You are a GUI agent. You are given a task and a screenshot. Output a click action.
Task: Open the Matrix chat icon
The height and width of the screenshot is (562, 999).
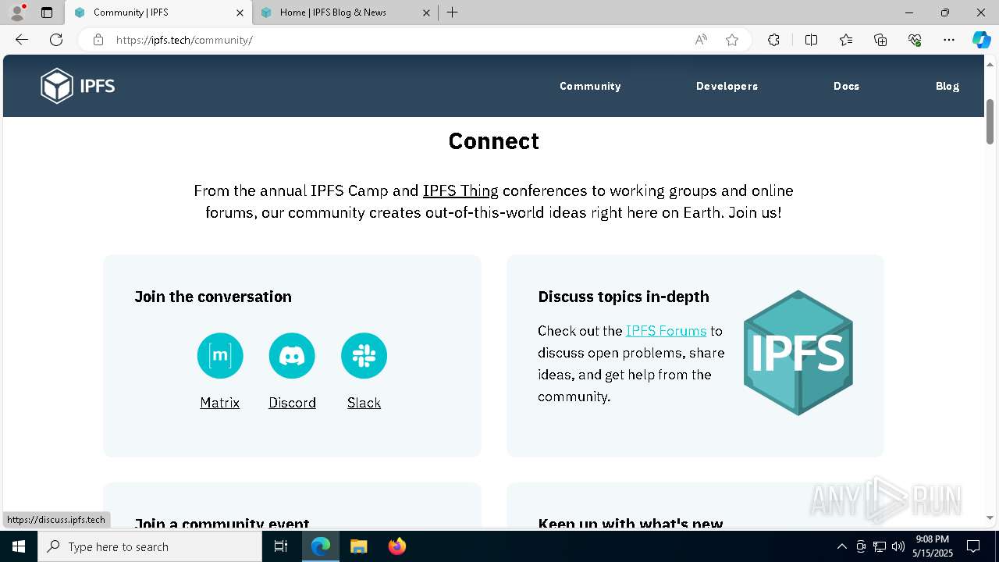(x=220, y=356)
